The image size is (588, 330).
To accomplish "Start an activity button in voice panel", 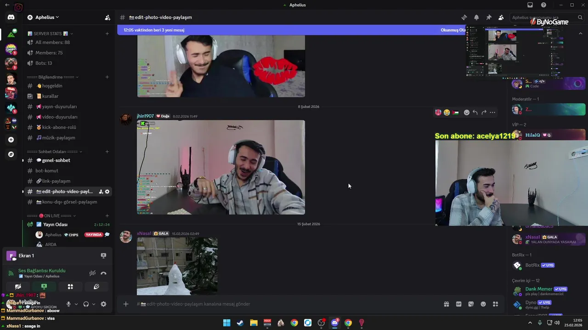I will (x=70, y=286).
